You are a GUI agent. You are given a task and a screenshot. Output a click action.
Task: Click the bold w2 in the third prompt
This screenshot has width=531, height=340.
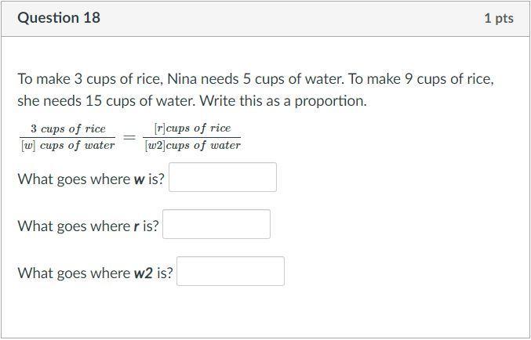click(143, 273)
